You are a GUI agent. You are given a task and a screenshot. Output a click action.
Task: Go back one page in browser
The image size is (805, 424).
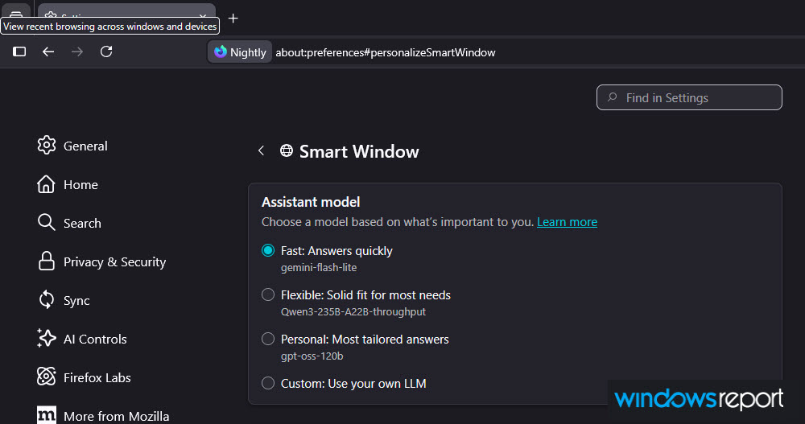click(x=48, y=51)
